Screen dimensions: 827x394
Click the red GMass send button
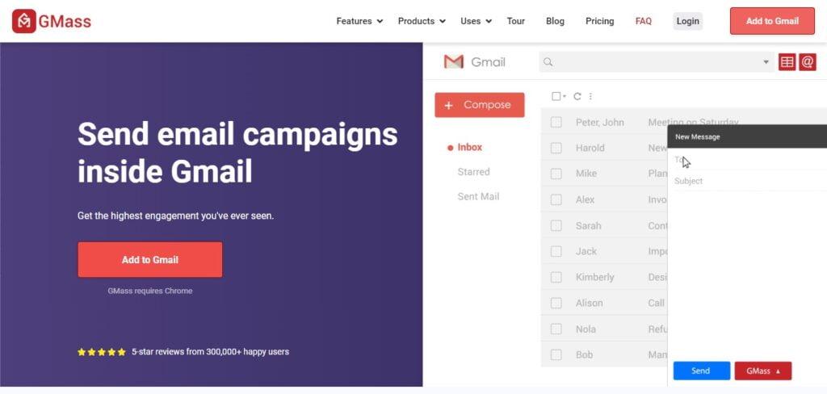(x=762, y=371)
